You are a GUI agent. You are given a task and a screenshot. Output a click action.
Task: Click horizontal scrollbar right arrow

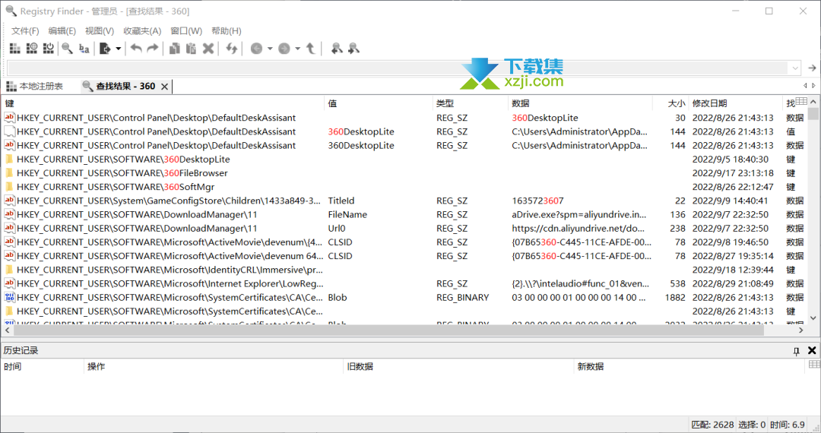click(801, 330)
